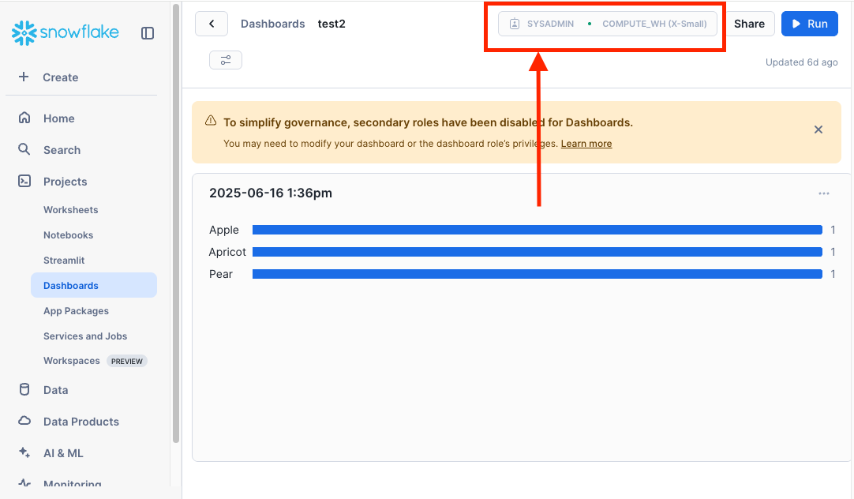Go back with the chevron button
The image size is (854, 499).
tap(212, 24)
